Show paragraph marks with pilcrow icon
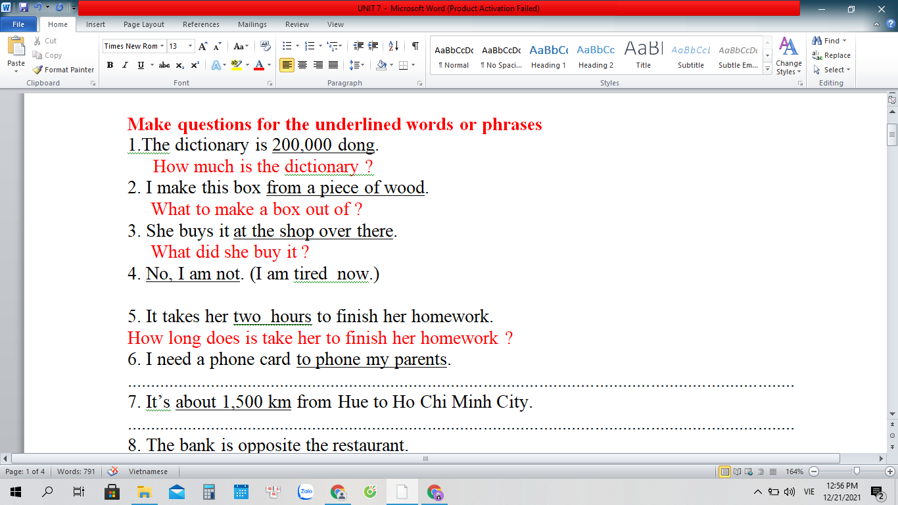This screenshot has width=898, height=505. tap(415, 46)
